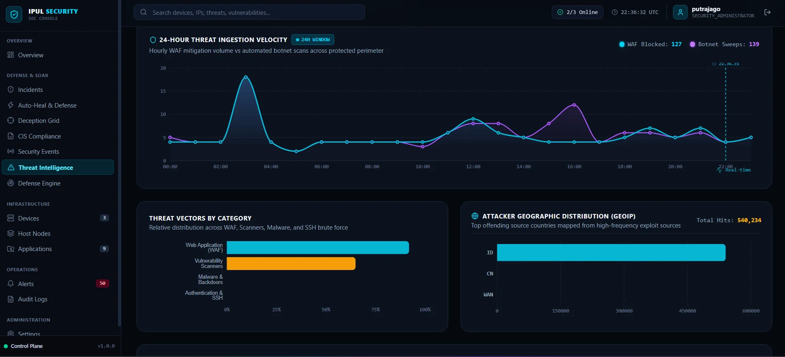Click the Auto-Heal lightning icon
Image resolution: width=785 pixels, height=357 pixels.
click(x=11, y=105)
